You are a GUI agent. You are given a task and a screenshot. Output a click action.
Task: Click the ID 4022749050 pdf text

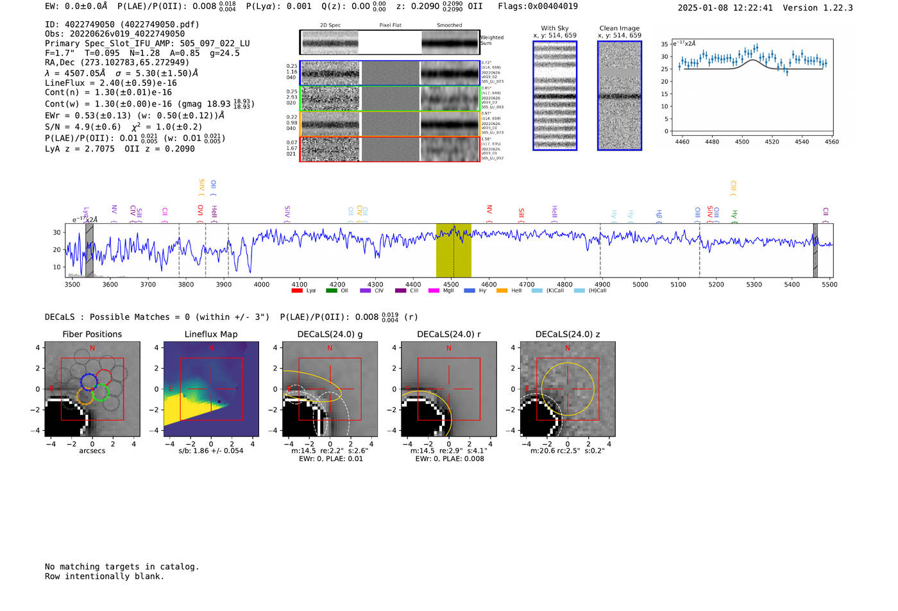pos(122,24)
